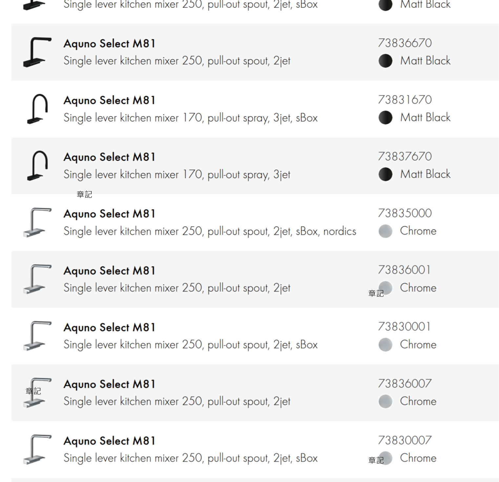Pick the Chrome swatch for 73836007
Screen dimensions: 499x482
(385, 401)
